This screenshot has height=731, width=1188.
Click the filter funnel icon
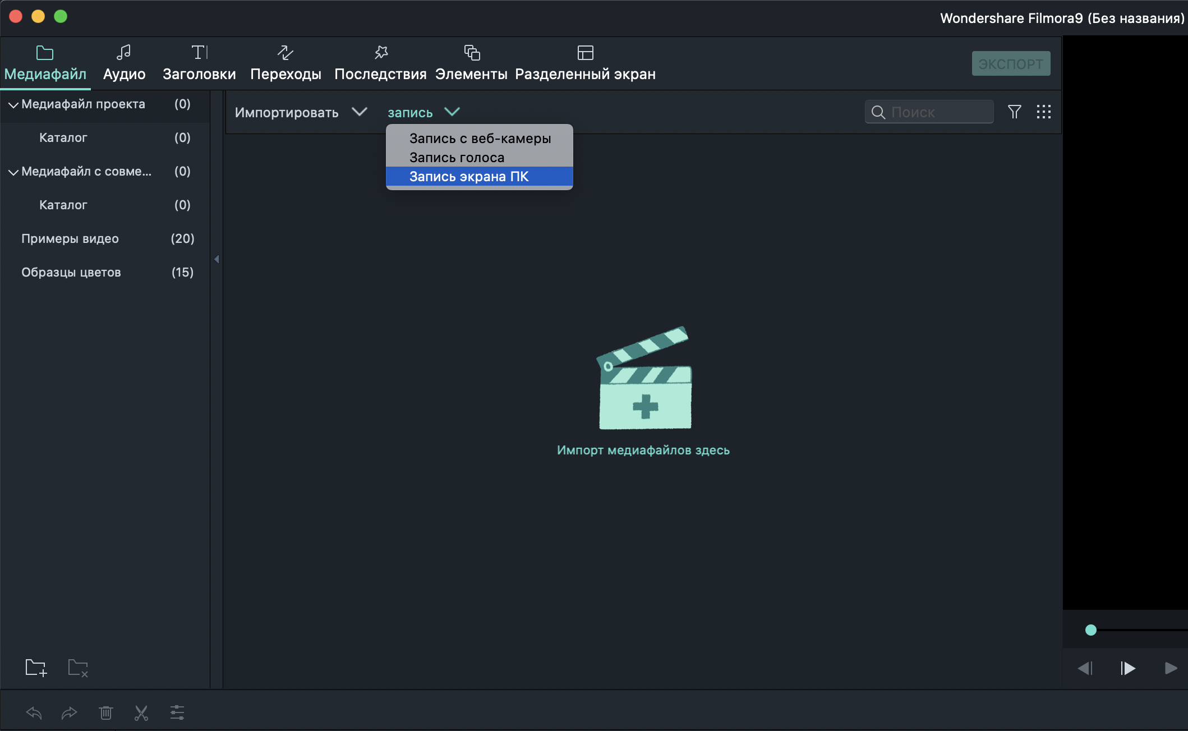1014,112
